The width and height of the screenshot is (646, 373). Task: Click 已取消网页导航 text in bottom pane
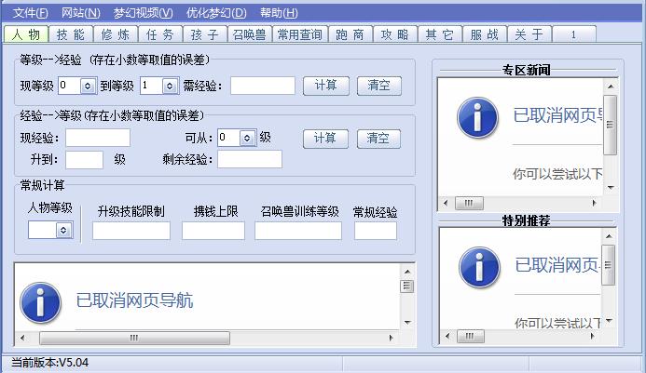click(135, 300)
